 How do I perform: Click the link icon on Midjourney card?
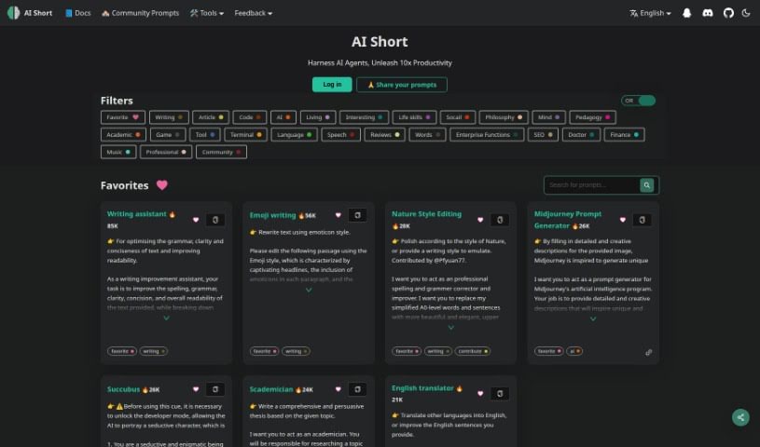(x=648, y=353)
